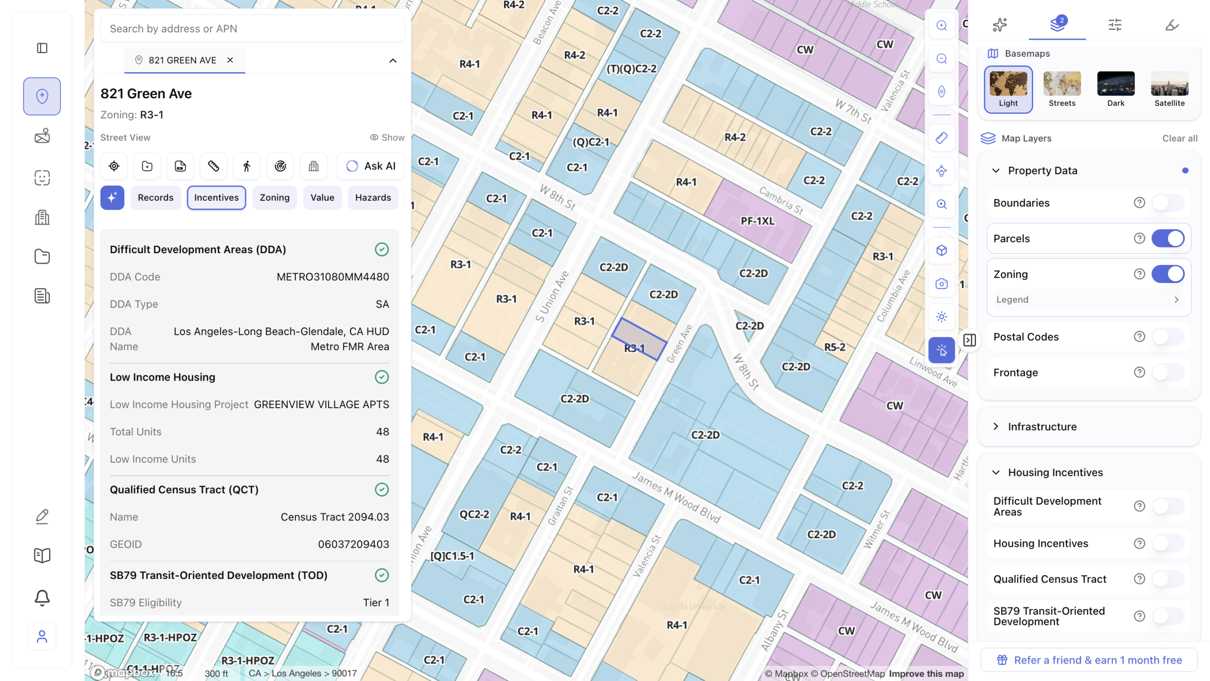Click the locate target icon under Street View

[x=114, y=166]
